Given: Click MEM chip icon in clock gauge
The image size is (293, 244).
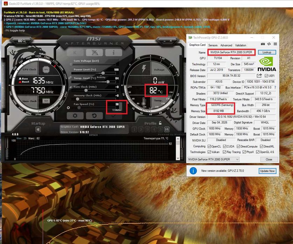Looking at the screenshot, I should coord(46,101).
